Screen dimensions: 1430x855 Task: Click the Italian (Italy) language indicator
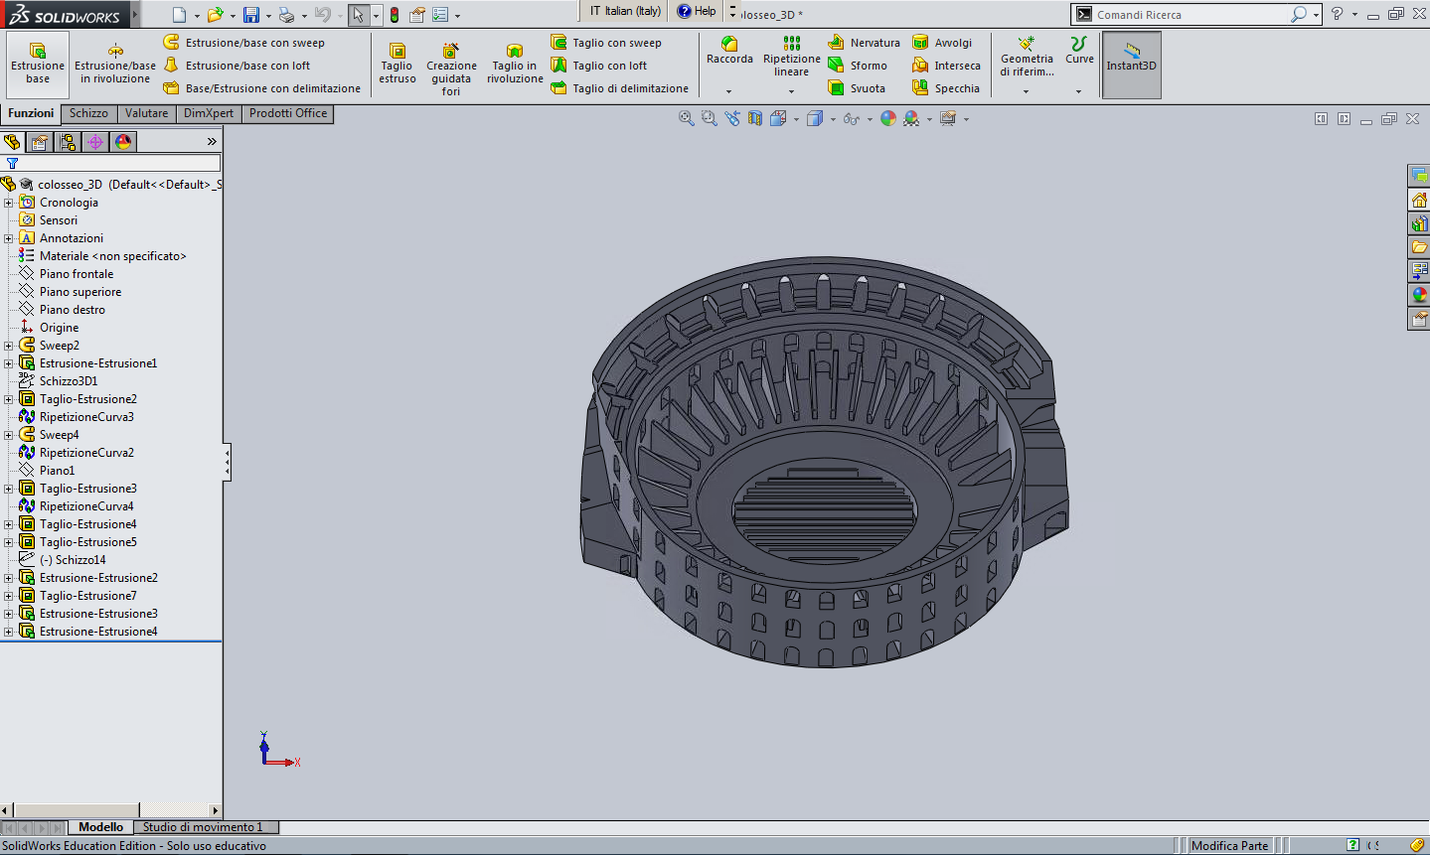(x=625, y=11)
